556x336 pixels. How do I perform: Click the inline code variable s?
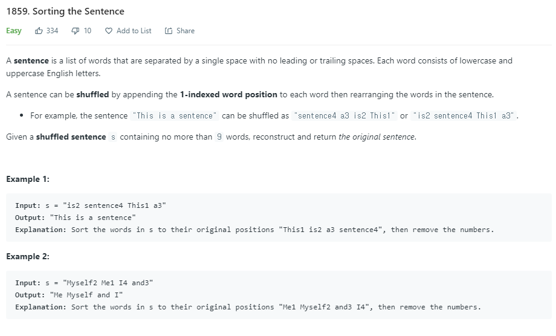(x=113, y=137)
